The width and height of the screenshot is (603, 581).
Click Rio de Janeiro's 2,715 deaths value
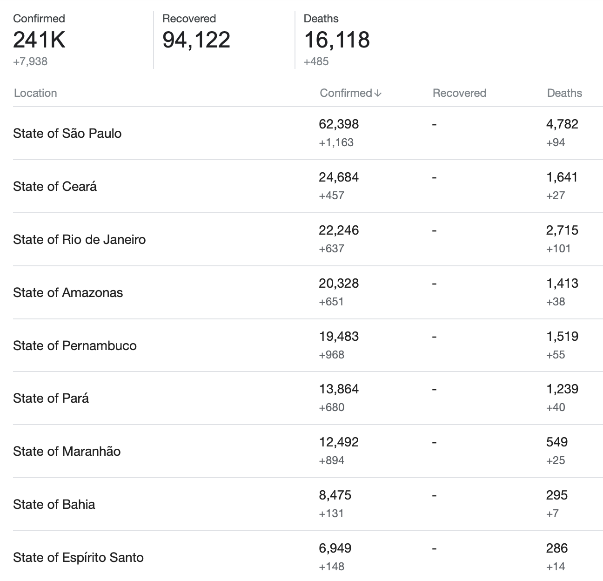(x=562, y=230)
